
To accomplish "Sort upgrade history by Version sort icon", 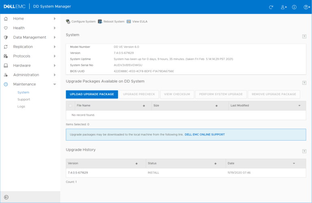I will (x=136, y=164).
